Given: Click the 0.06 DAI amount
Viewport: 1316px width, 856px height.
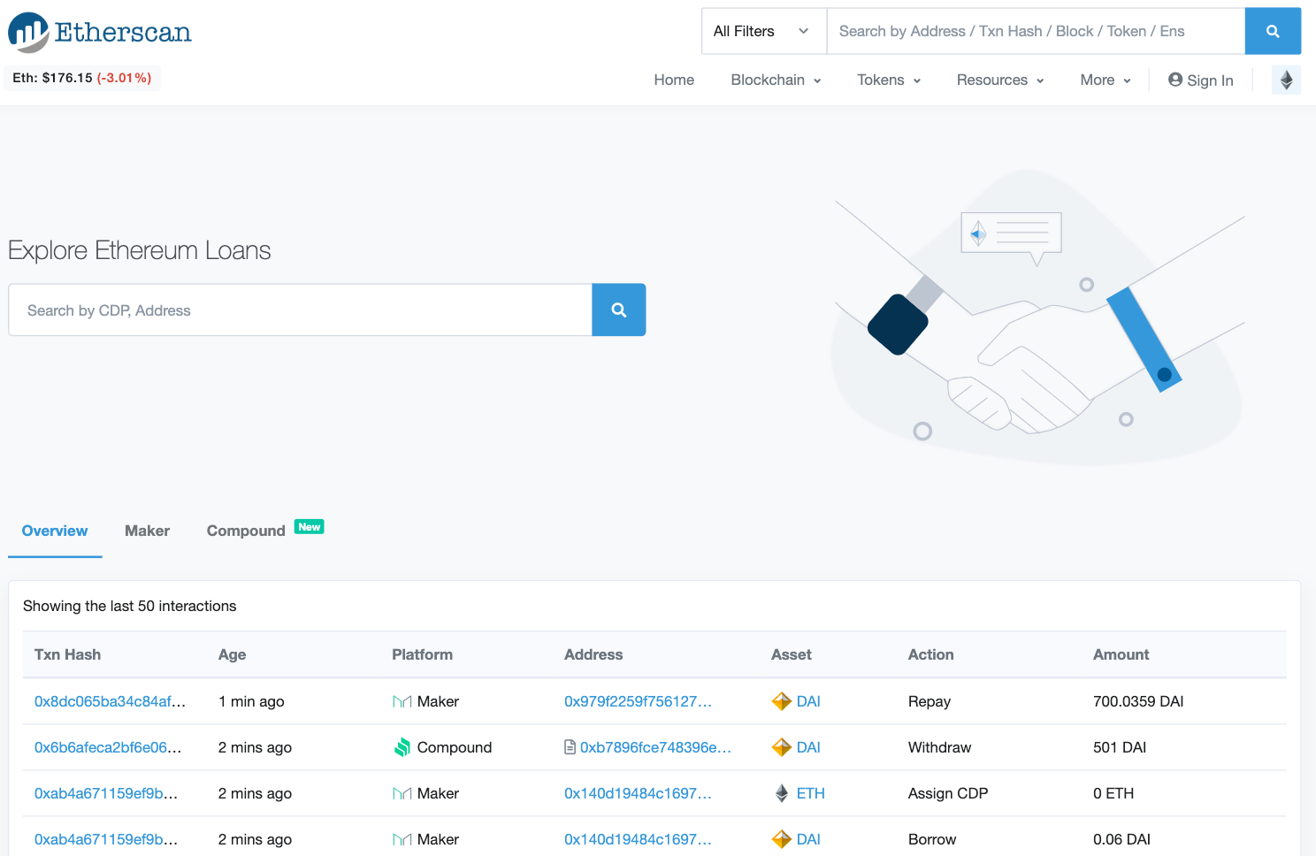Looking at the screenshot, I should 1121,839.
